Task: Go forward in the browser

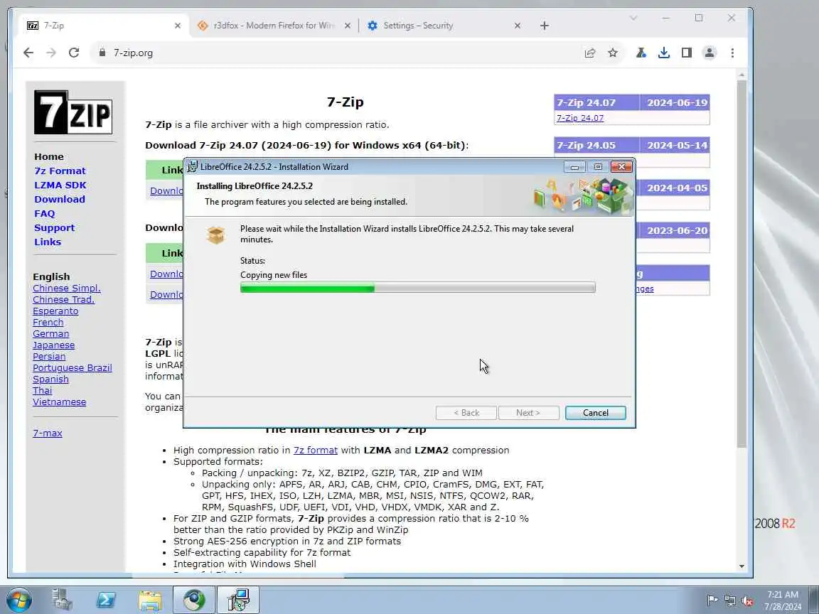Action: 51,53
